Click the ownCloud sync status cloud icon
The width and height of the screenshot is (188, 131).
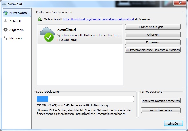click(47, 34)
